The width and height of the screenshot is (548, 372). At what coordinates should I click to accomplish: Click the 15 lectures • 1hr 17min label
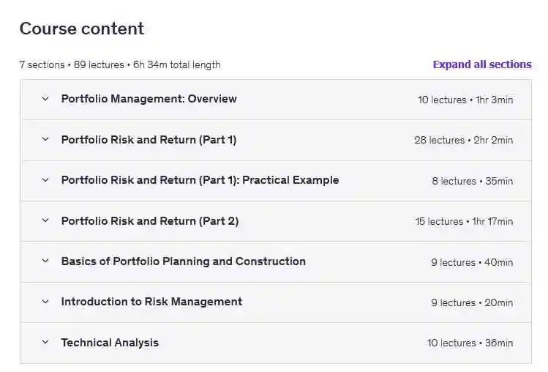(x=464, y=221)
